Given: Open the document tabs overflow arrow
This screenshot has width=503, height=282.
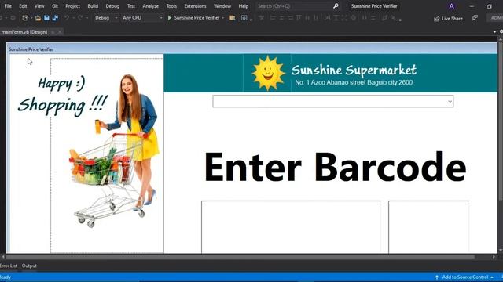Looking at the screenshot, I should click(x=494, y=32).
